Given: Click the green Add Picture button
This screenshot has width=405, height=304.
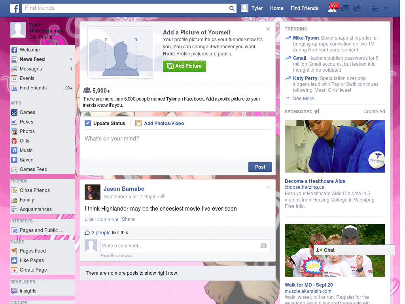Looking at the screenshot, I should click(x=184, y=66).
